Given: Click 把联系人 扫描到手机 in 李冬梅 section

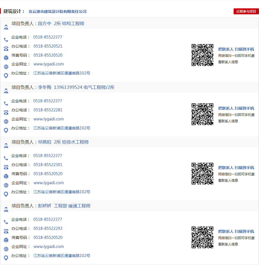Looking at the screenshot, I should pos(236,108).
